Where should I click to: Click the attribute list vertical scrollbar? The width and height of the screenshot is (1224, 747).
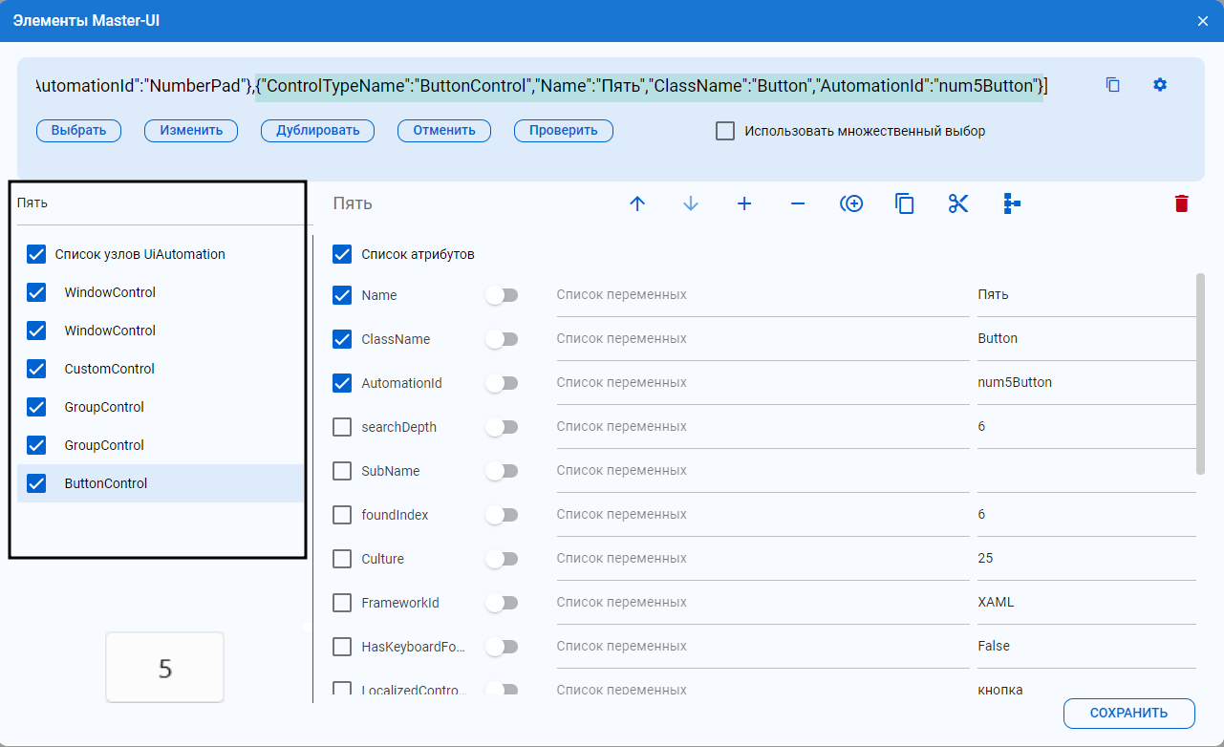pos(1200,373)
